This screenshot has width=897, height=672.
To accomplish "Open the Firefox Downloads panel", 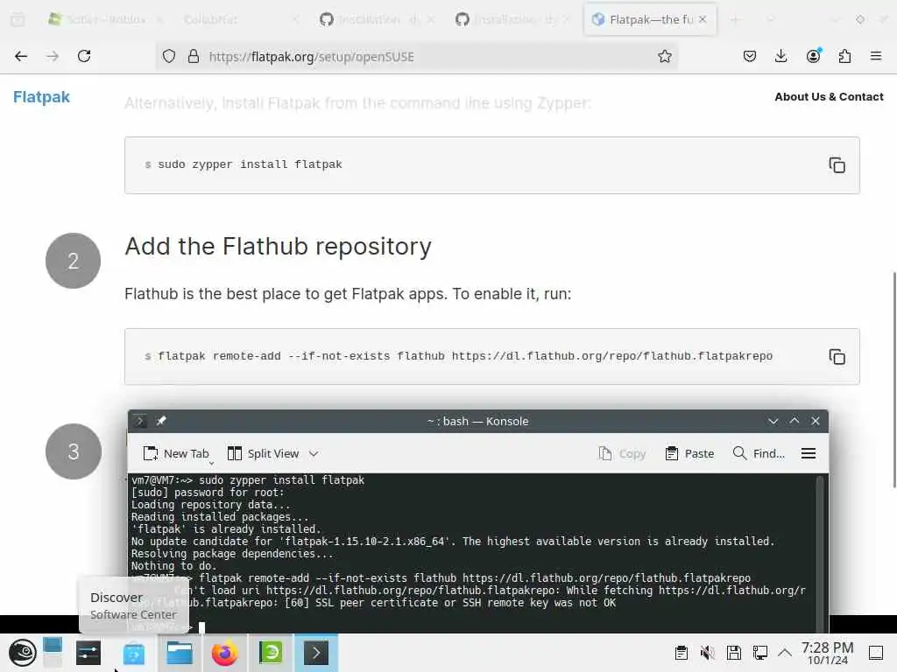I will tap(780, 56).
